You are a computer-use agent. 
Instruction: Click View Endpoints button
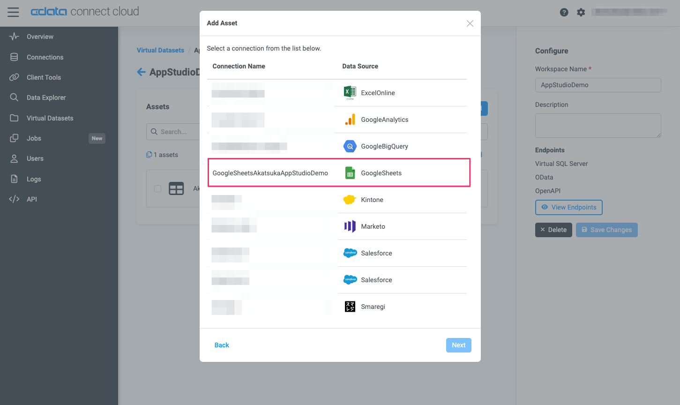[568, 207]
